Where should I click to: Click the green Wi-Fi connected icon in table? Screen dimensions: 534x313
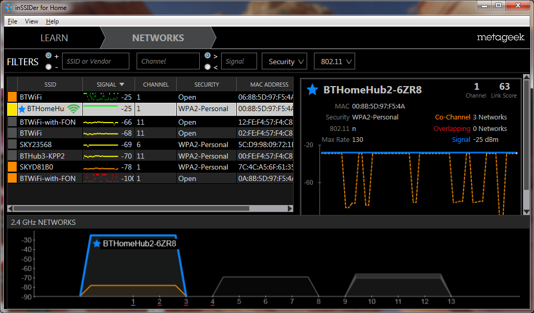pyautogui.click(x=74, y=109)
